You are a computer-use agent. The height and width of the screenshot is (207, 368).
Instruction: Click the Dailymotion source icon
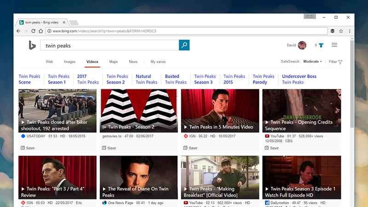click(x=267, y=202)
